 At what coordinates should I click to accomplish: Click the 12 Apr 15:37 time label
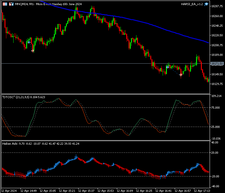click(86, 191)
